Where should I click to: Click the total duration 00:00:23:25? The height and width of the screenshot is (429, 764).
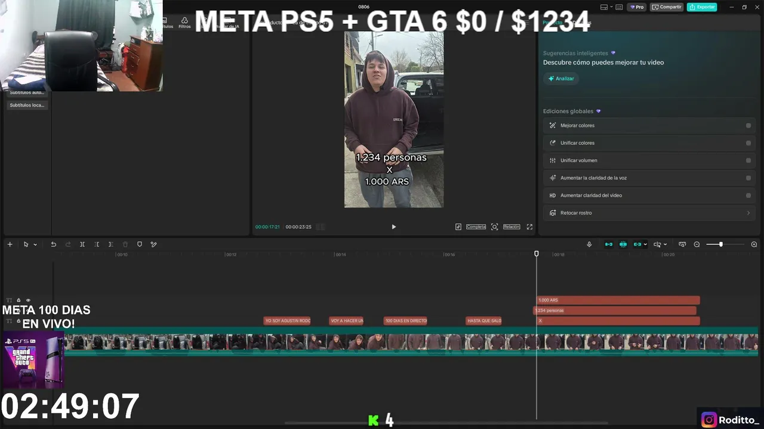[298, 227]
